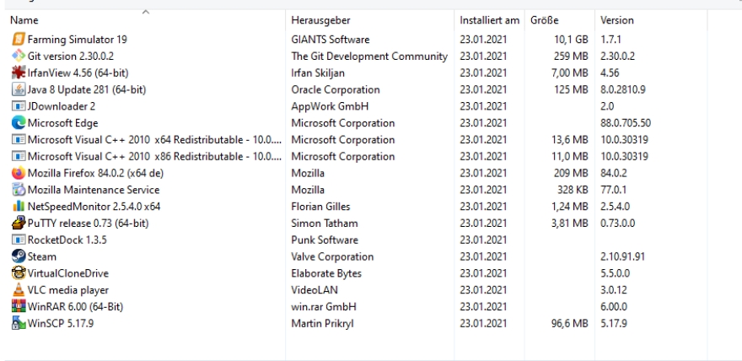Click publisher 'VideoLAN'
Viewport: 742px width, 361px height.
point(315,290)
